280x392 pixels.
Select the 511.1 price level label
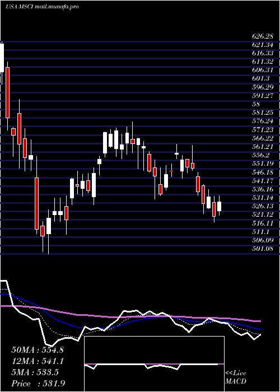[x=261, y=231]
